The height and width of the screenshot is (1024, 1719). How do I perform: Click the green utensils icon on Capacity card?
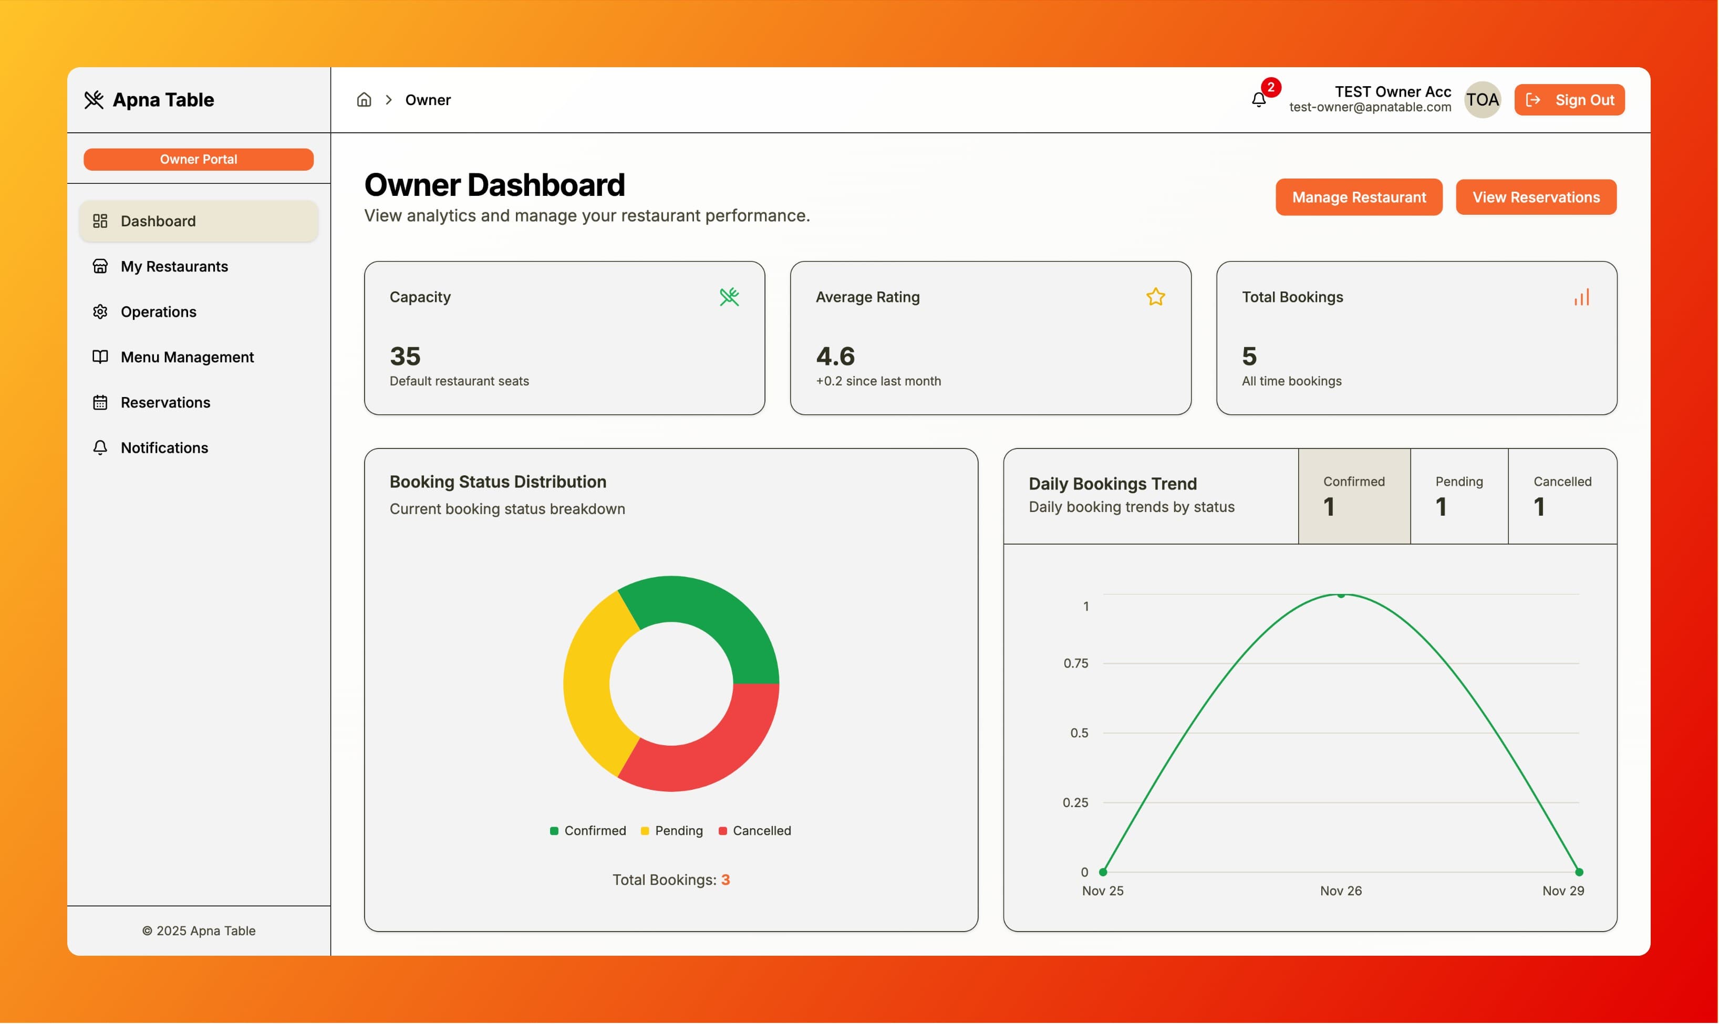click(x=730, y=297)
